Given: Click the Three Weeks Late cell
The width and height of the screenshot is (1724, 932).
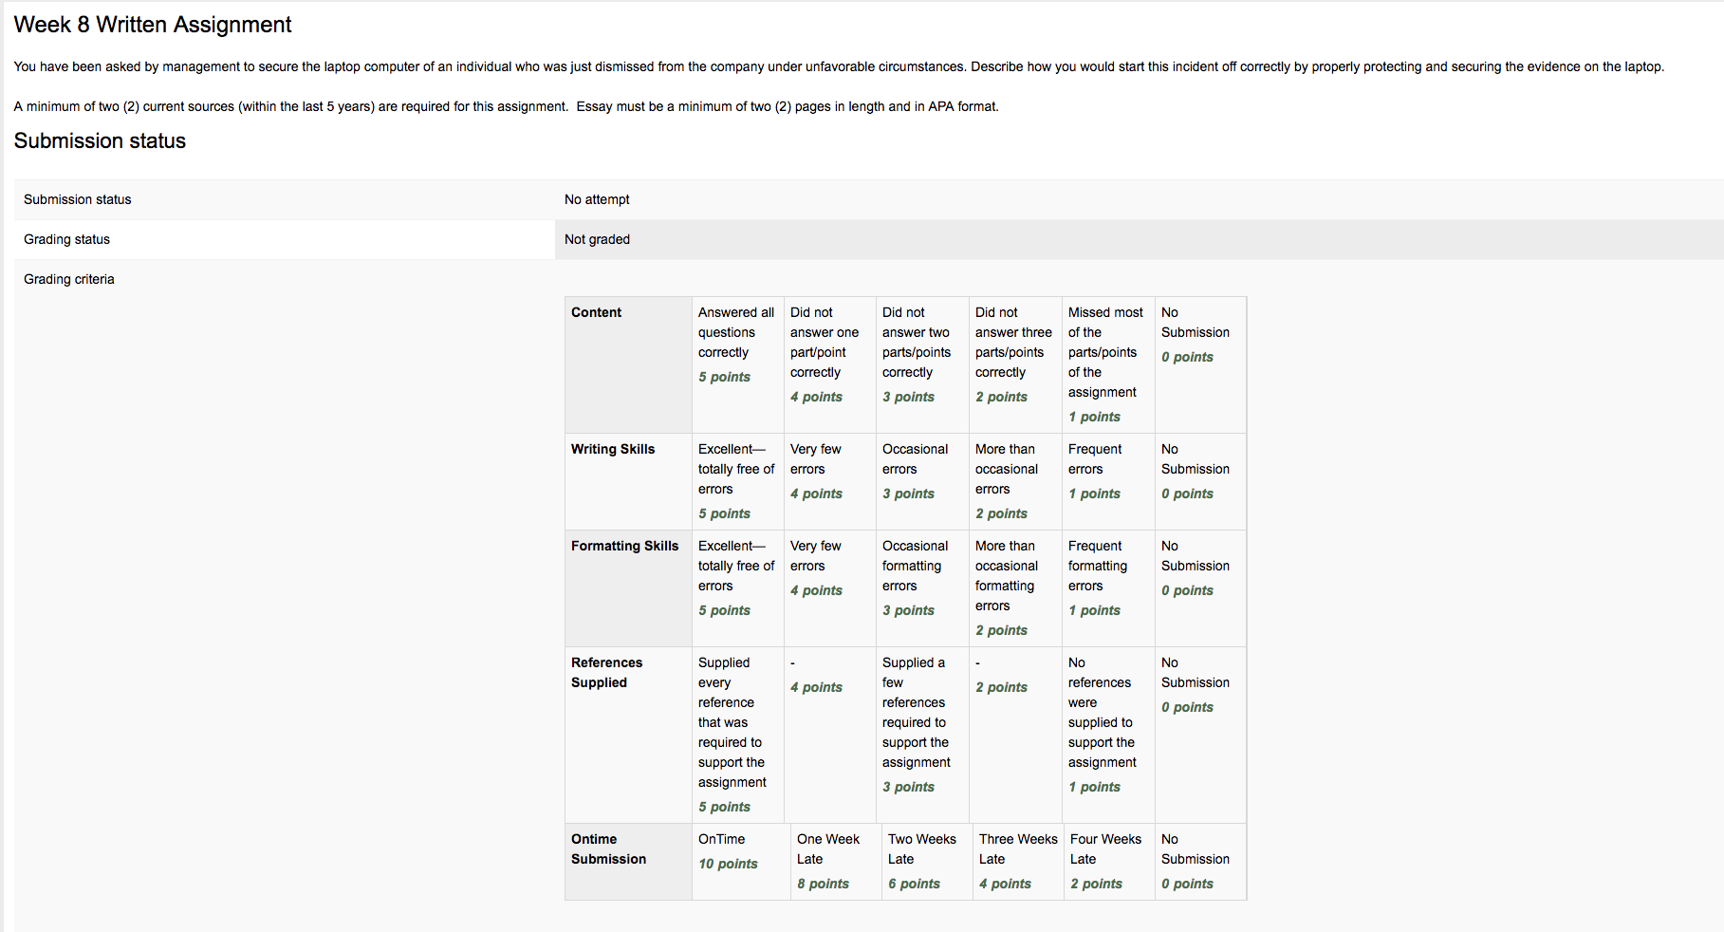Looking at the screenshot, I should 1018,862.
